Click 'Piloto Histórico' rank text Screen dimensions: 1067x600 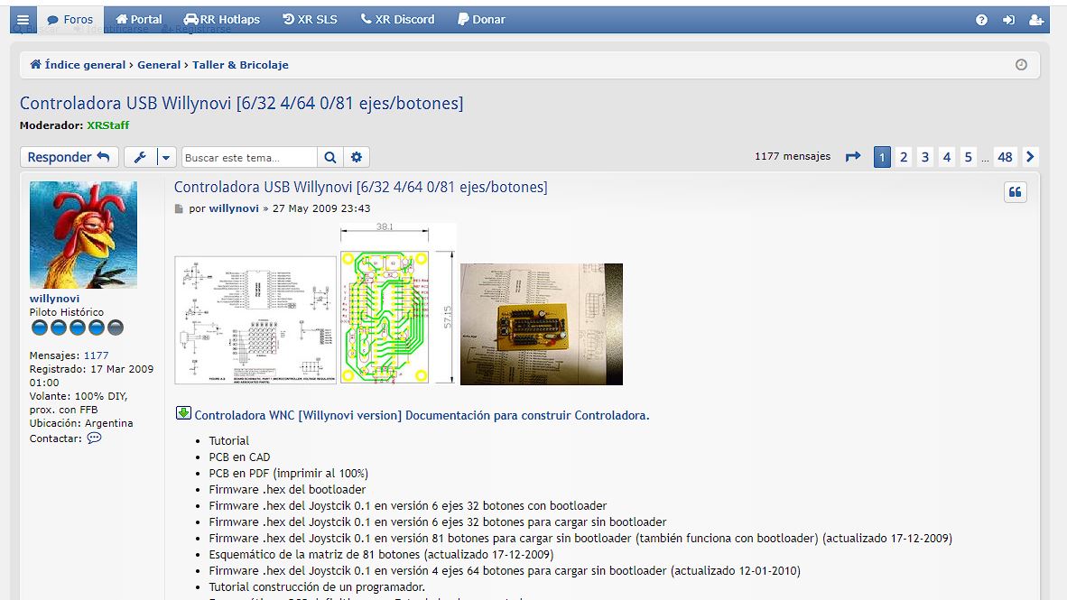point(67,312)
